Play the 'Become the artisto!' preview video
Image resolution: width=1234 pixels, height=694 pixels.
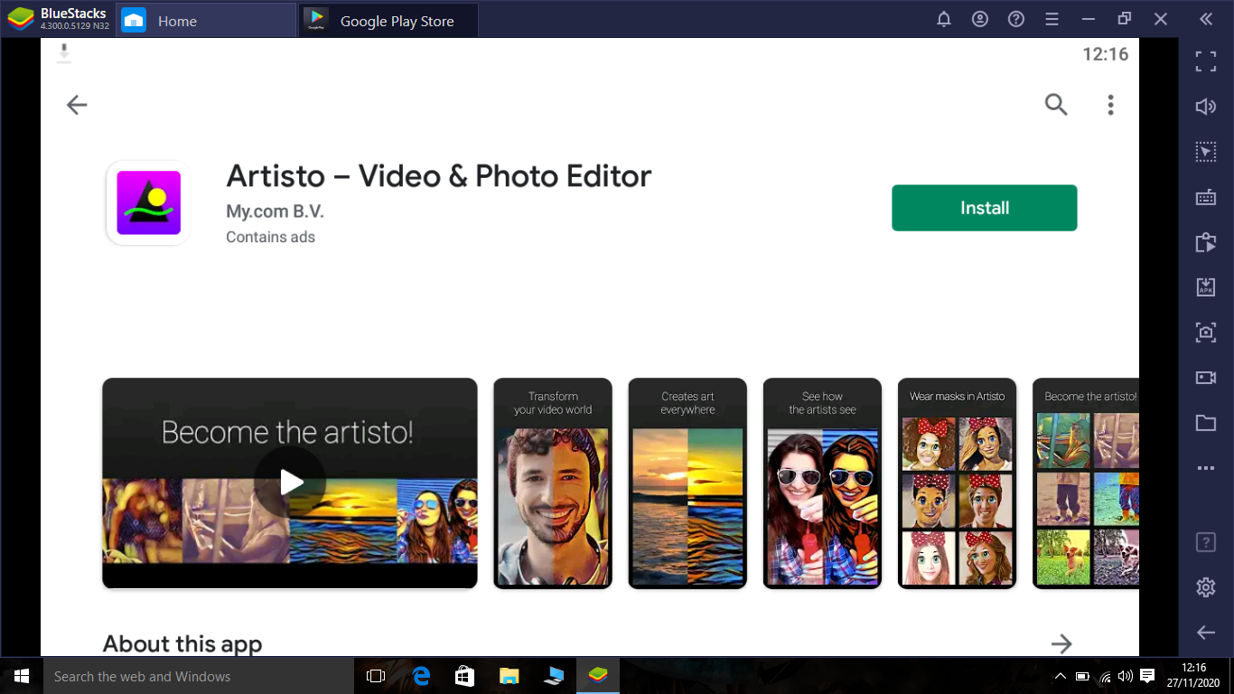290,483
